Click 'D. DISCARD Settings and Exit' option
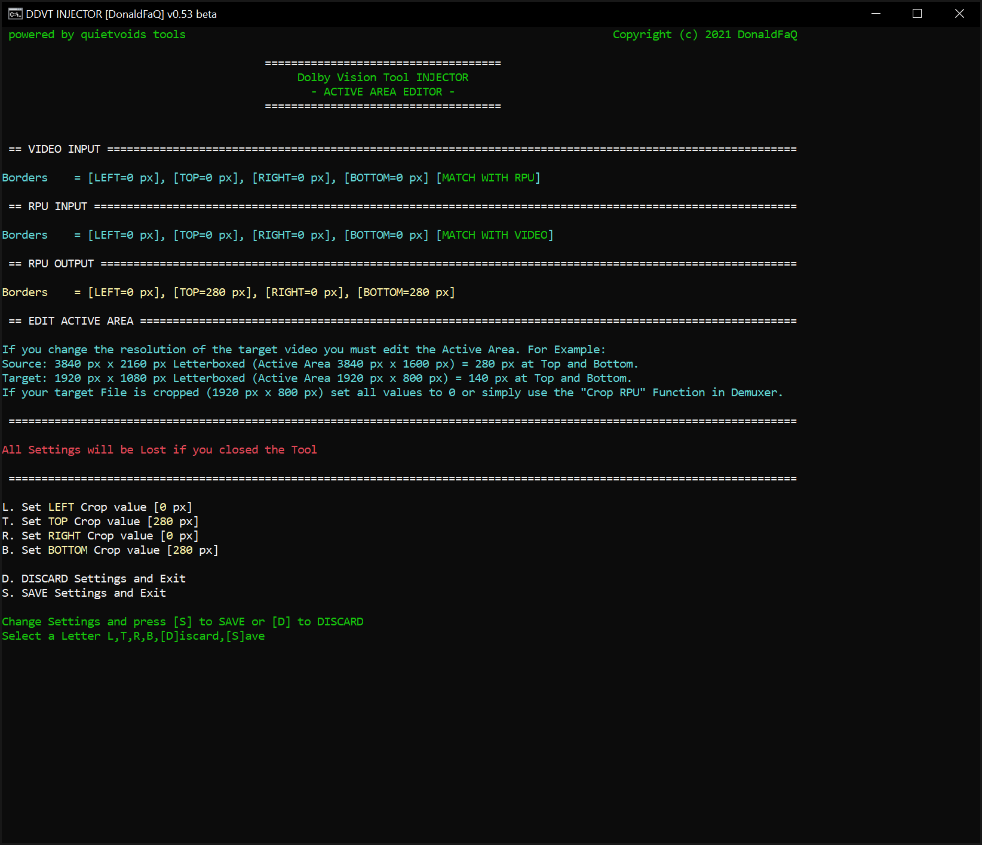This screenshot has height=845, width=982. tap(94, 579)
